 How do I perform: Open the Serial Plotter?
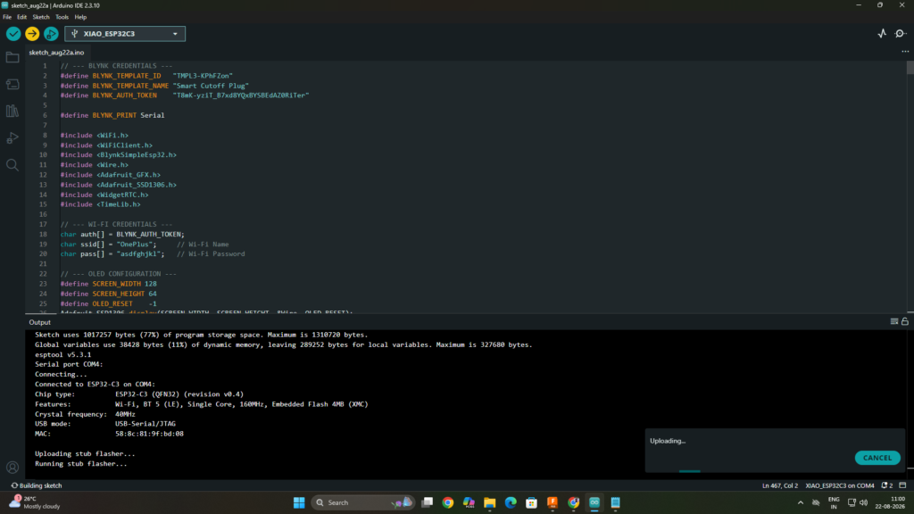[x=882, y=34]
